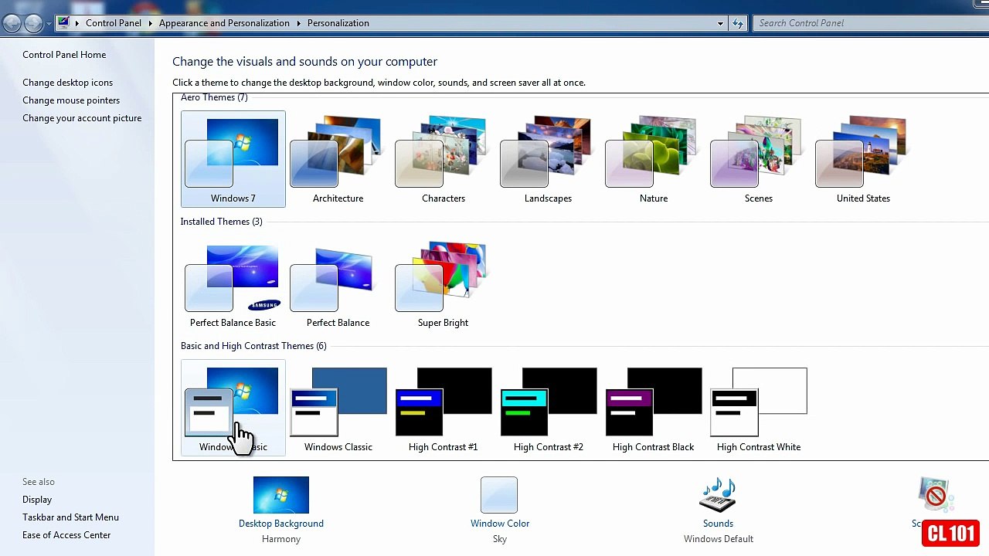Click the "Harmony" text under Desktop Background
The image size is (989, 556).
tap(281, 539)
